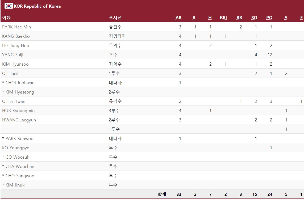
Task: Select player OH Jaeil
Action: [10, 73]
